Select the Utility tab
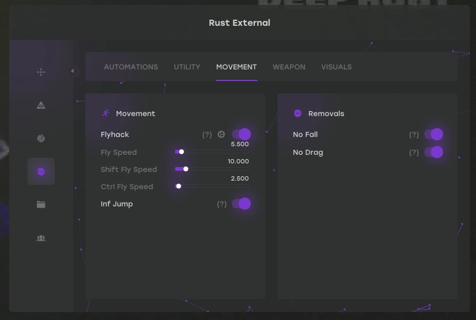 [187, 67]
